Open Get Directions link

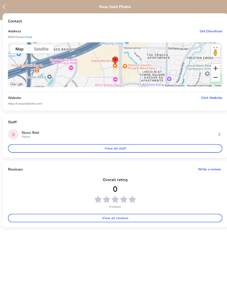tap(211, 31)
